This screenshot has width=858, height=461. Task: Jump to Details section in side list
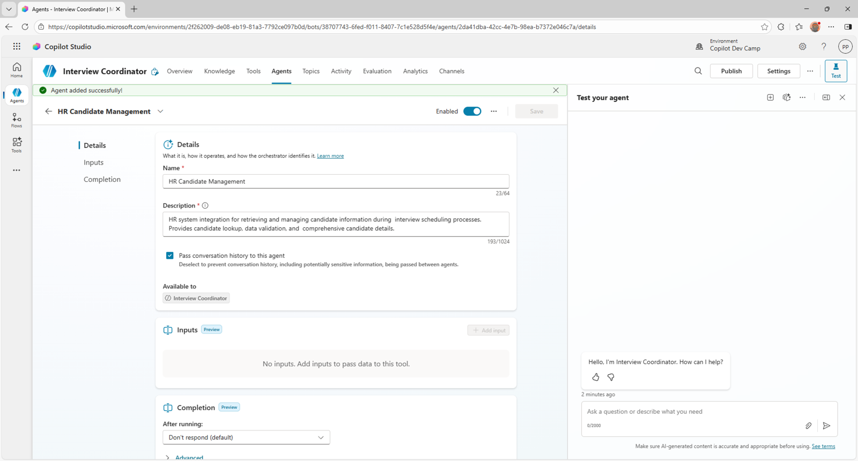click(95, 145)
